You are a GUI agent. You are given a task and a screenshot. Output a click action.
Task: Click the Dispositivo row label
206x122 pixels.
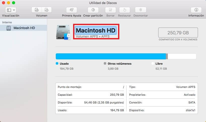[x=137, y=110]
